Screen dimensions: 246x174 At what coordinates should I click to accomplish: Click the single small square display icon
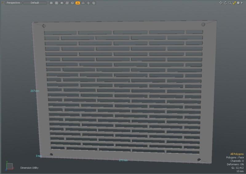[x=62, y=3]
